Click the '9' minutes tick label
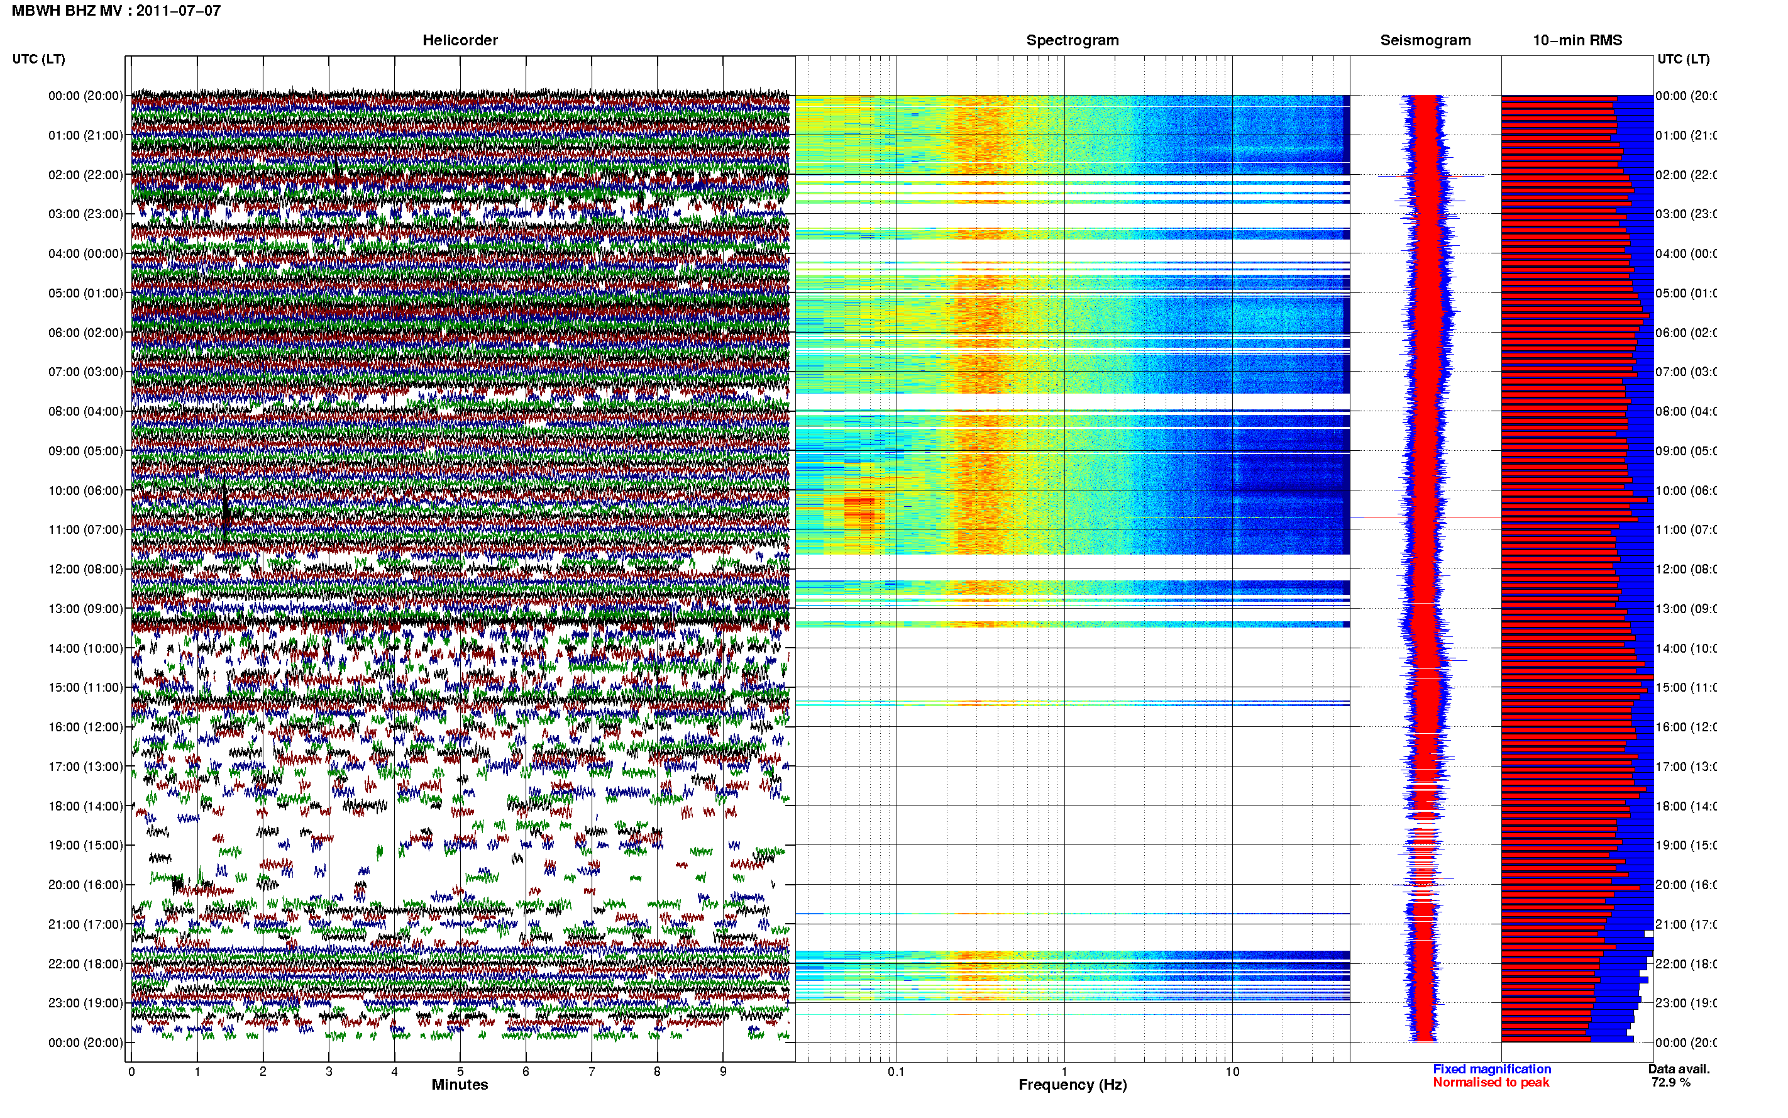1788x1118 pixels. (723, 1071)
